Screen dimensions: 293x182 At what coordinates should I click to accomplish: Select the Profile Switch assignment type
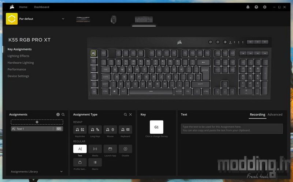[x=80, y=162]
